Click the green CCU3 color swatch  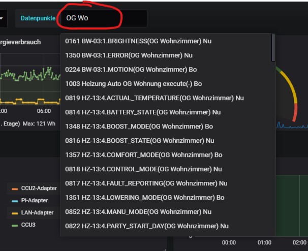15,226
